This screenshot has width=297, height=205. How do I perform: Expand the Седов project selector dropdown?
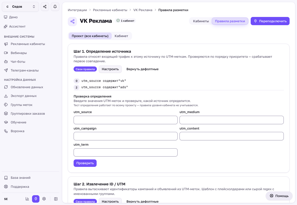(x=20, y=7)
